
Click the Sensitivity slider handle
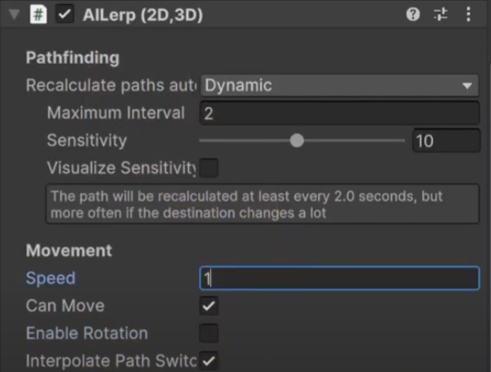click(x=297, y=141)
